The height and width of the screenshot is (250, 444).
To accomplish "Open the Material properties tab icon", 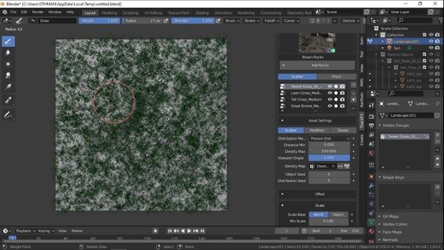I will point(371,231).
